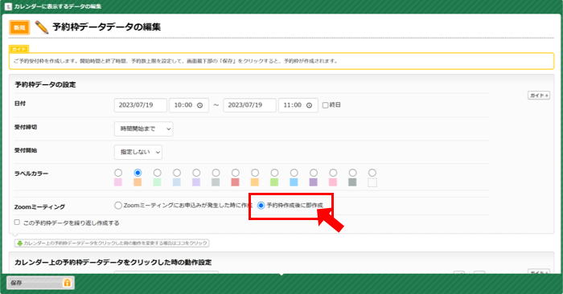563x294 pixels.
Task: Select the amber label color radio
Action: point(255,173)
